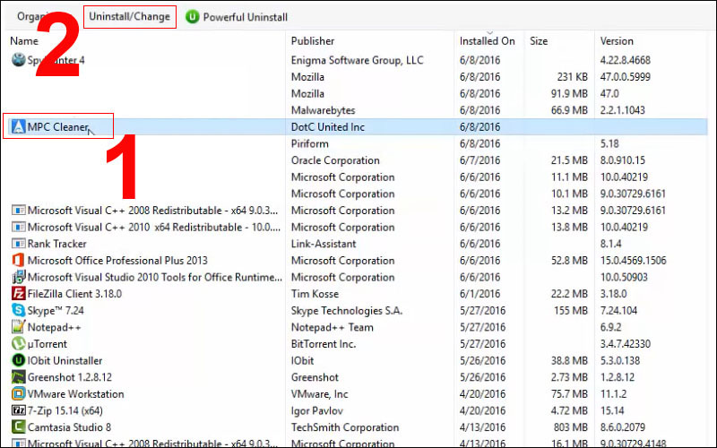
Task: Click the VMware Workstation icon
Action: [x=18, y=394]
